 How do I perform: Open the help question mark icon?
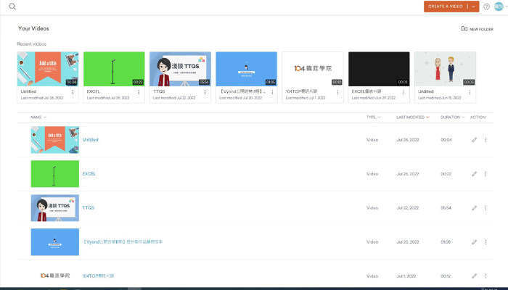point(486,7)
